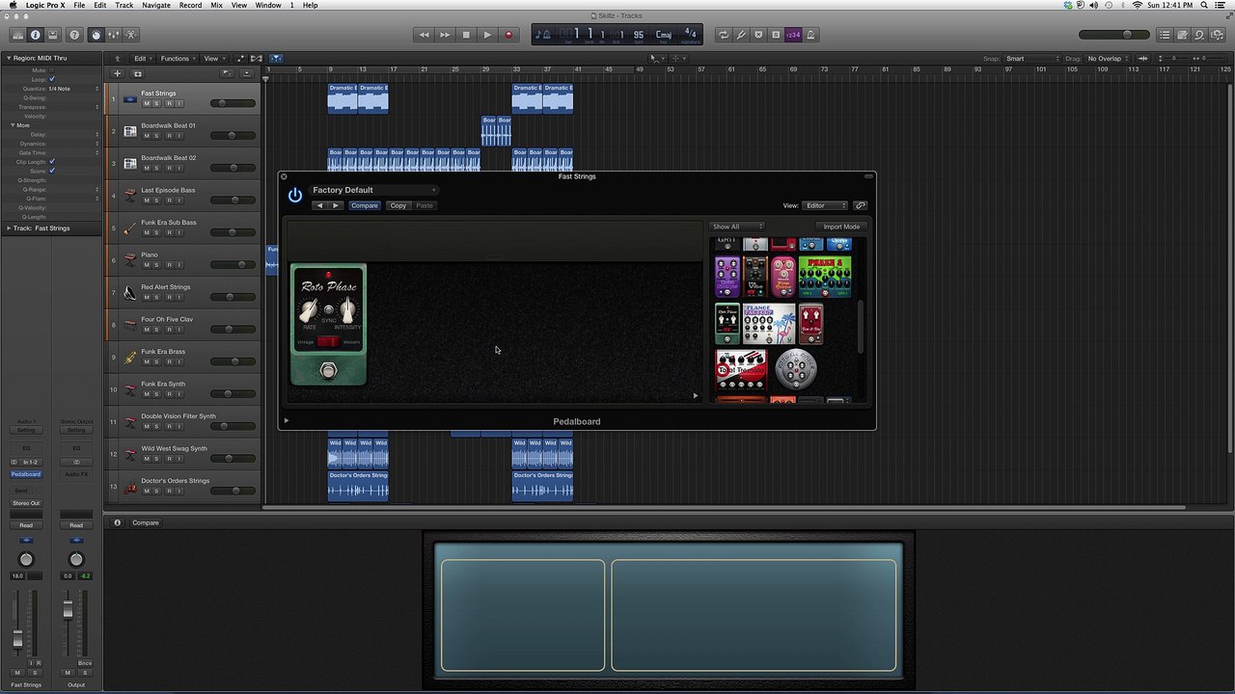The width and height of the screenshot is (1235, 694).
Task: Toggle the Flex show/hide icon
Action: click(x=257, y=58)
